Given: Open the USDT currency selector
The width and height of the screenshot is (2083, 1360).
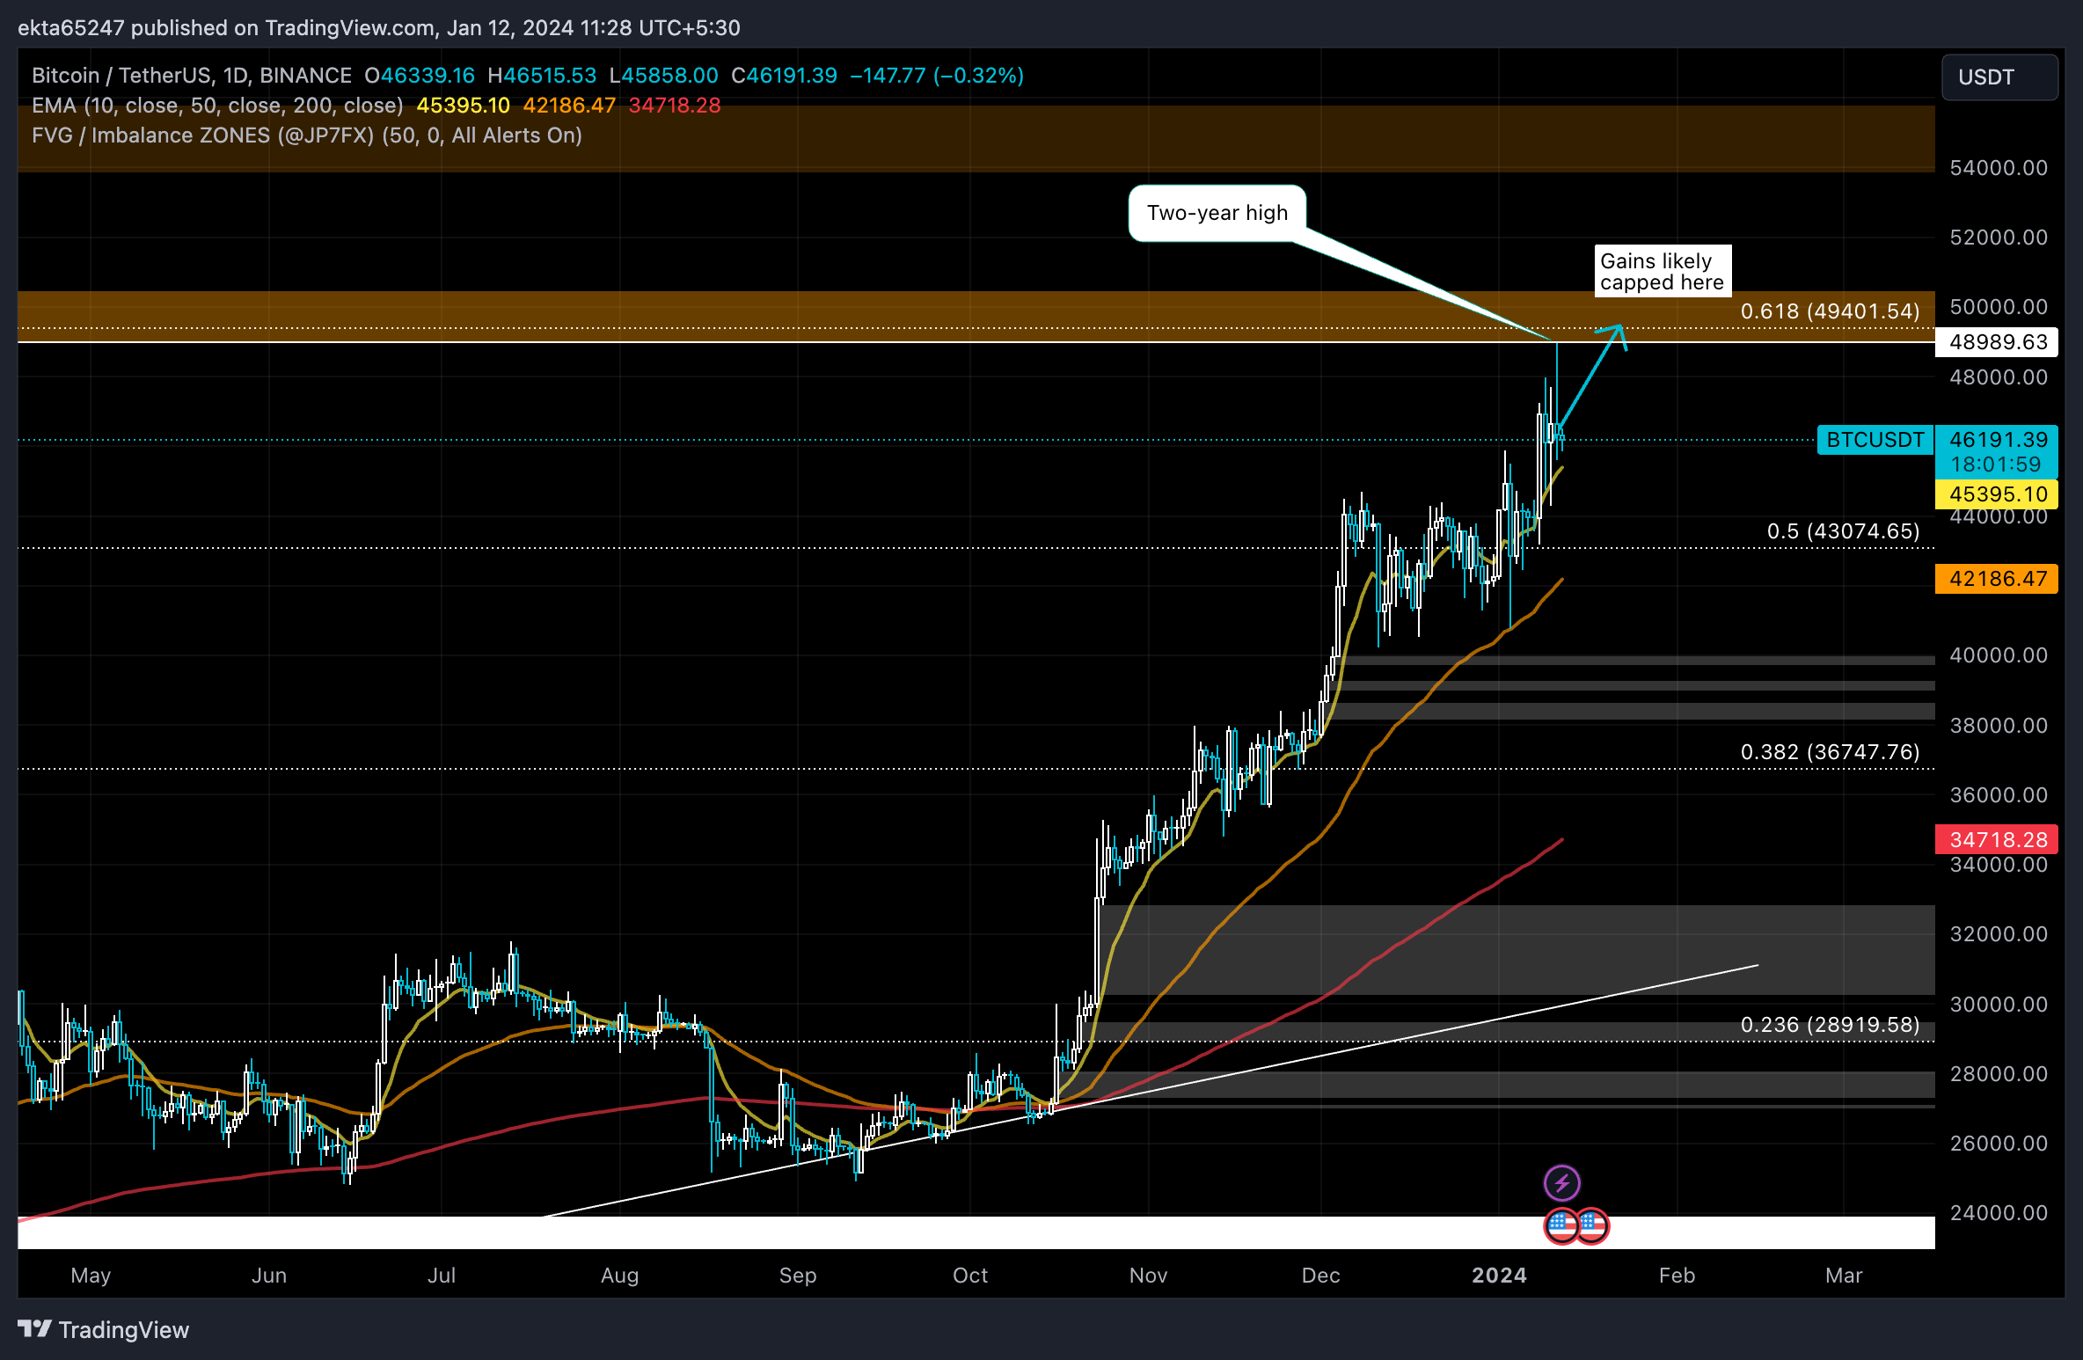Looking at the screenshot, I should 1999,77.
